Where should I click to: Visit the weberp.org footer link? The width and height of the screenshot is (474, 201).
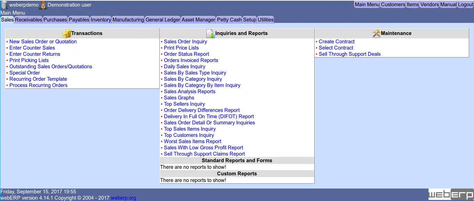pos(124,198)
